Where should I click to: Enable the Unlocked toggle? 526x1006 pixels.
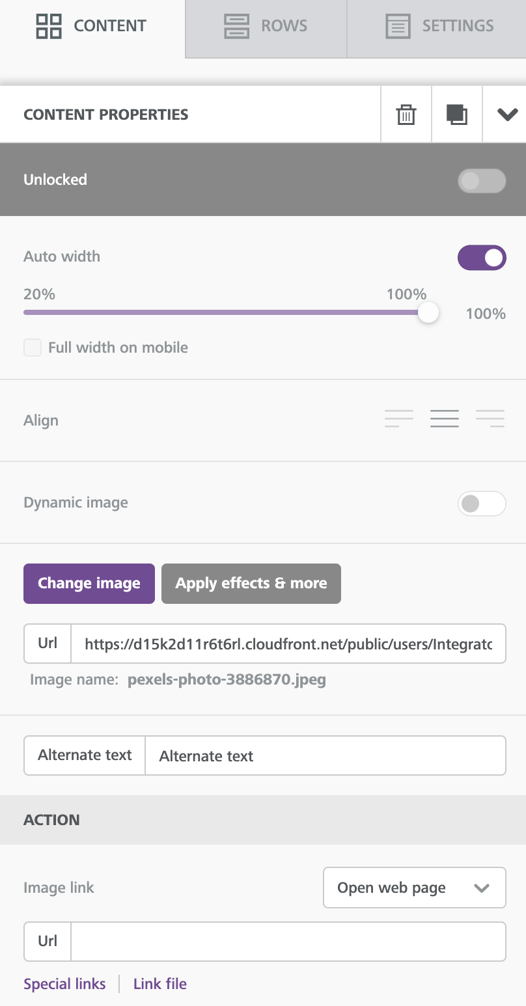coord(482,180)
